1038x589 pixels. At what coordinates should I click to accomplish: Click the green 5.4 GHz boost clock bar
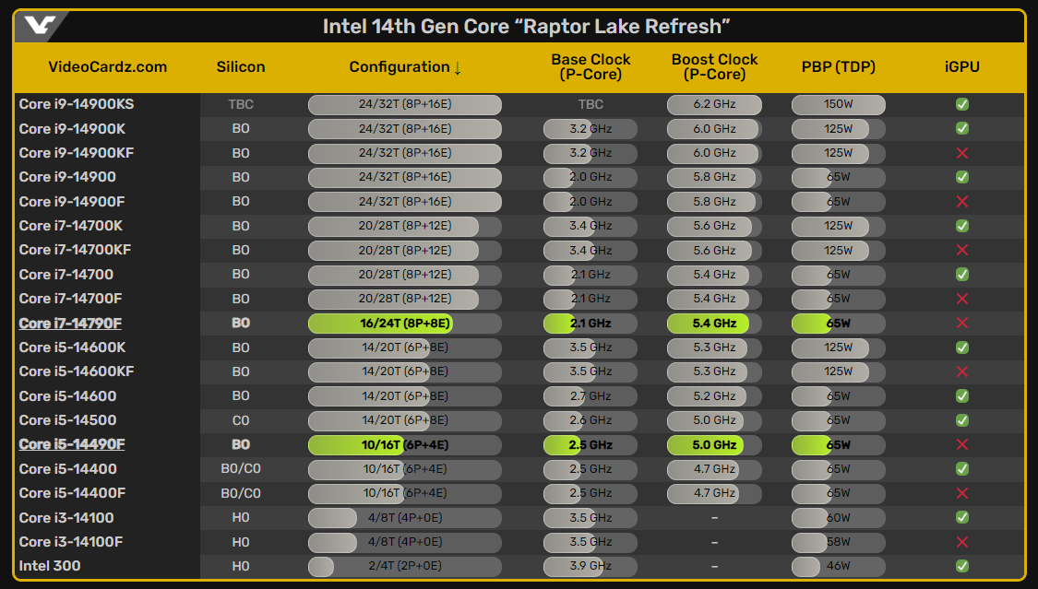coord(714,324)
